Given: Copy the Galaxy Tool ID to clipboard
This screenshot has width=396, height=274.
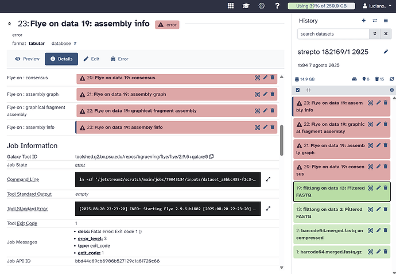Looking at the screenshot, I should [x=212, y=156].
